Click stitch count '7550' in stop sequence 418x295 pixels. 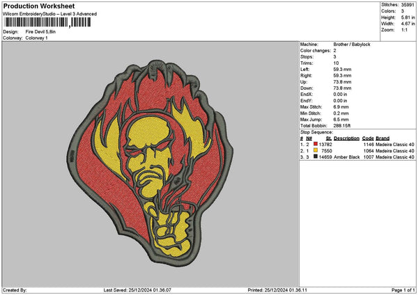tap(327, 151)
